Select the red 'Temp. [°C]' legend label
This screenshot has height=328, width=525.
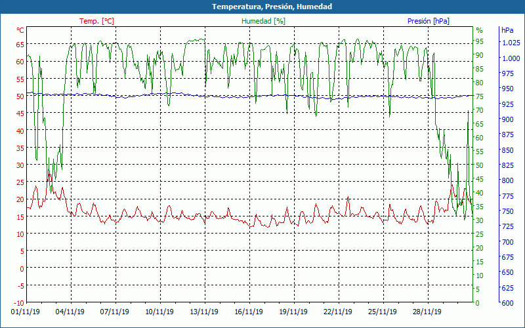(96, 21)
